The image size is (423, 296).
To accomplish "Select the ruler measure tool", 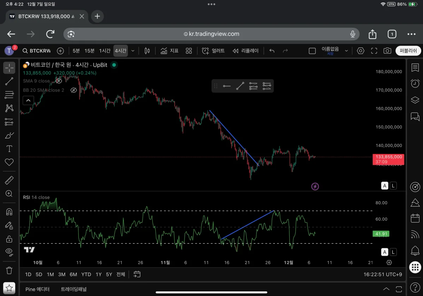I will pos(9,180).
